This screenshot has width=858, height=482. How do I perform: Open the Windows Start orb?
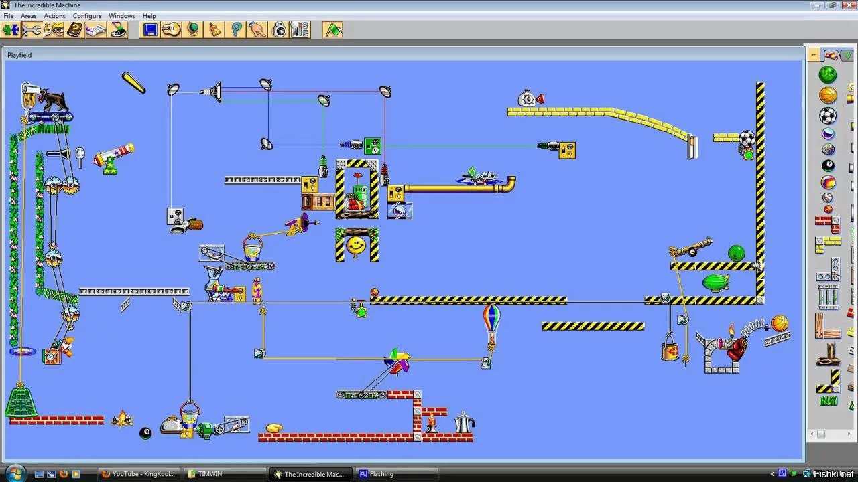click(15, 473)
